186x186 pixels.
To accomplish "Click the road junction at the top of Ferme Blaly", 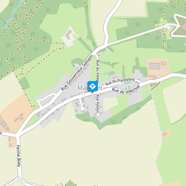I will [17, 135].
